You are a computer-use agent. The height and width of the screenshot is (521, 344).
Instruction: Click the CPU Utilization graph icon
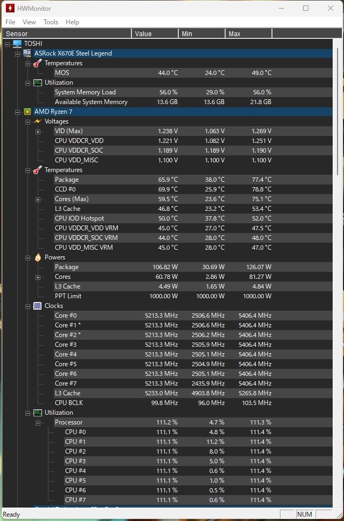point(38,413)
